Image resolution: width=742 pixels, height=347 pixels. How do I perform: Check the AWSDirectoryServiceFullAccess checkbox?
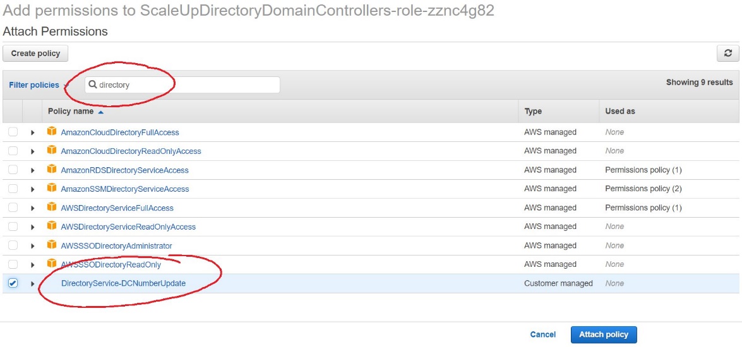[13, 208]
